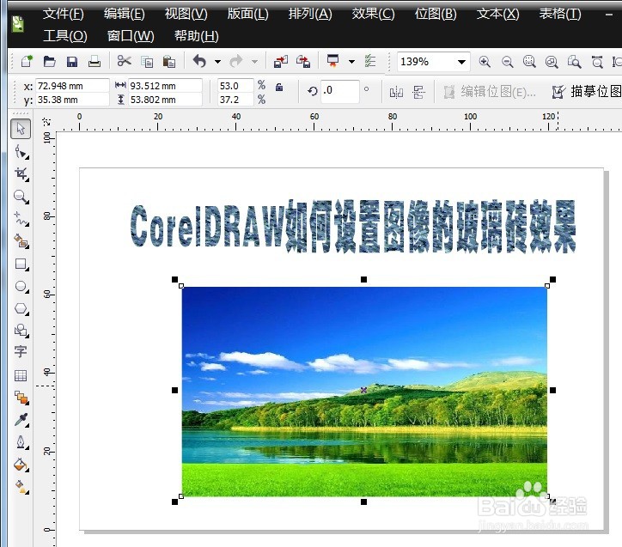Image resolution: width=622 pixels, height=547 pixels.
Task: Select the Polygon tool
Action: click(x=21, y=308)
